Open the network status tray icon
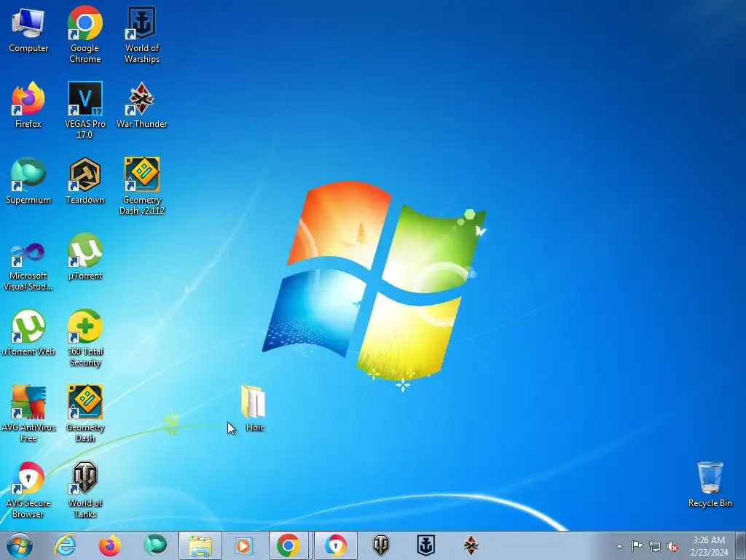746x560 pixels. (655, 546)
